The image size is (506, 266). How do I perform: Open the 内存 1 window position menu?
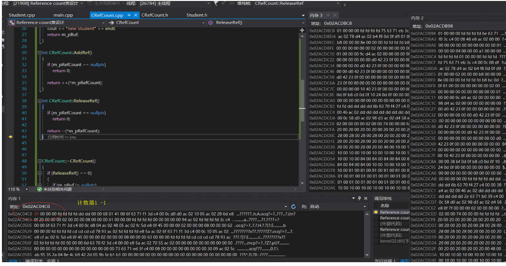354,198
